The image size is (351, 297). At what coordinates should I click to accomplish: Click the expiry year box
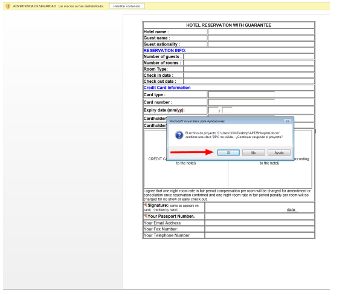click(x=227, y=110)
